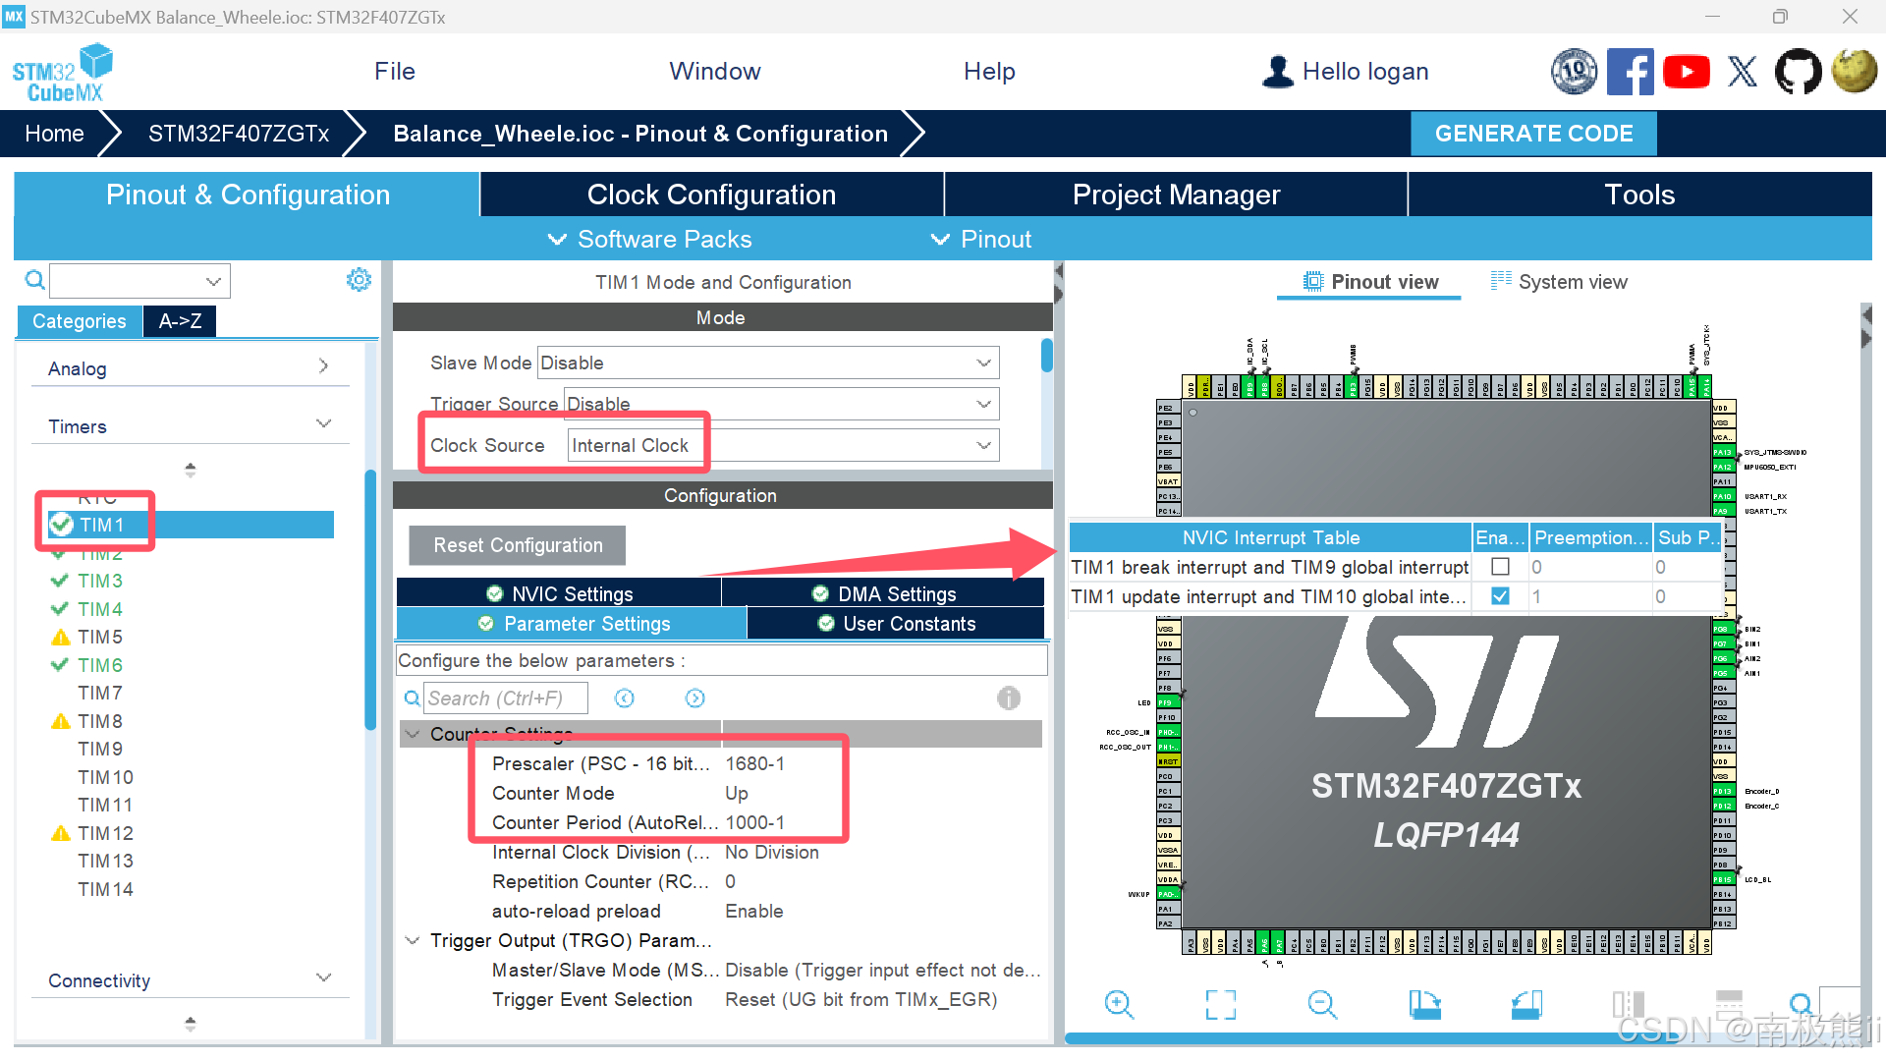Click in the parameter Search field

pyautogui.click(x=506, y=698)
